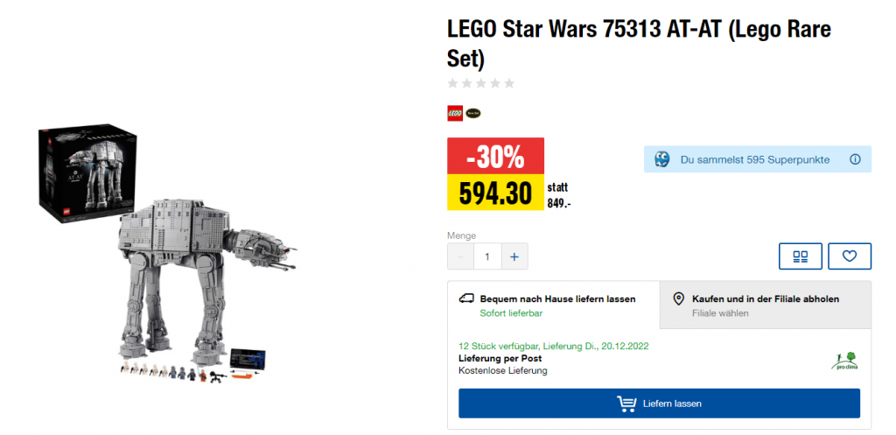Select the third rating star

(481, 83)
